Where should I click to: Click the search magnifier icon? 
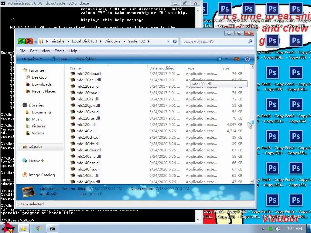point(250,41)
